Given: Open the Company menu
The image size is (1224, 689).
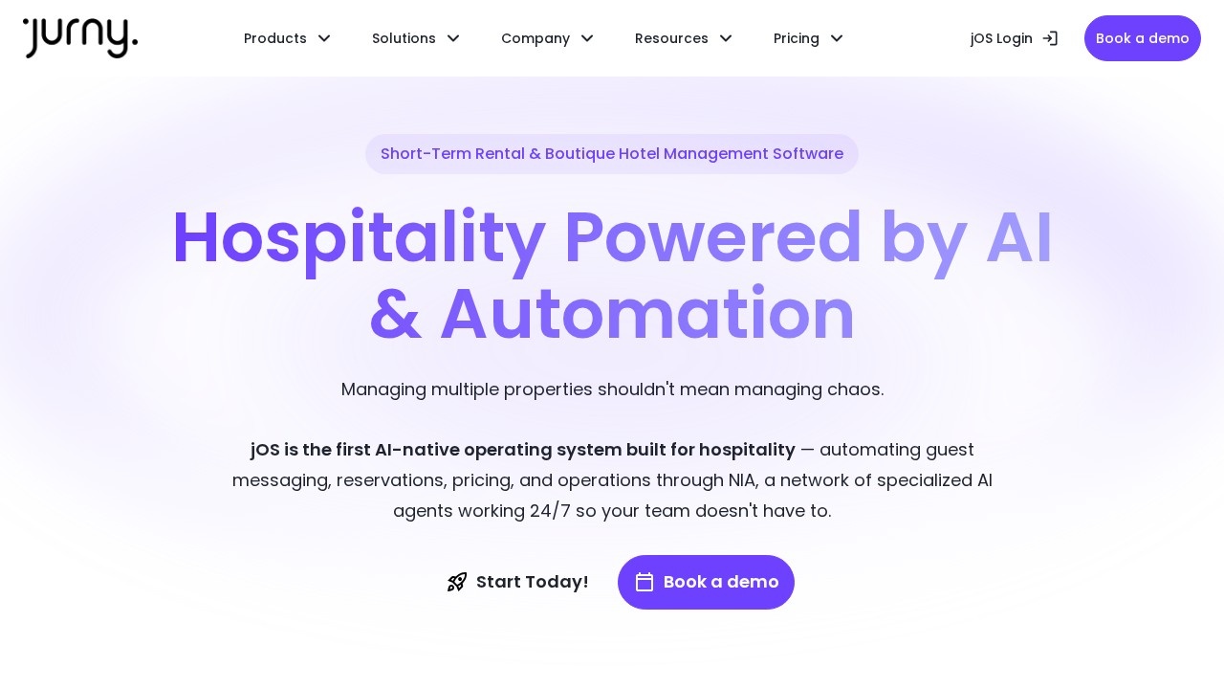Looking at the screenshot, I should coord(548,38).
